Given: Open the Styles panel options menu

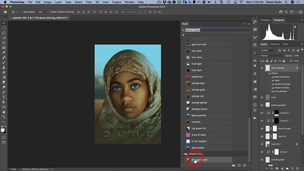Looking at the screenshot, I should pyautogui.click(x=249, y=24).
